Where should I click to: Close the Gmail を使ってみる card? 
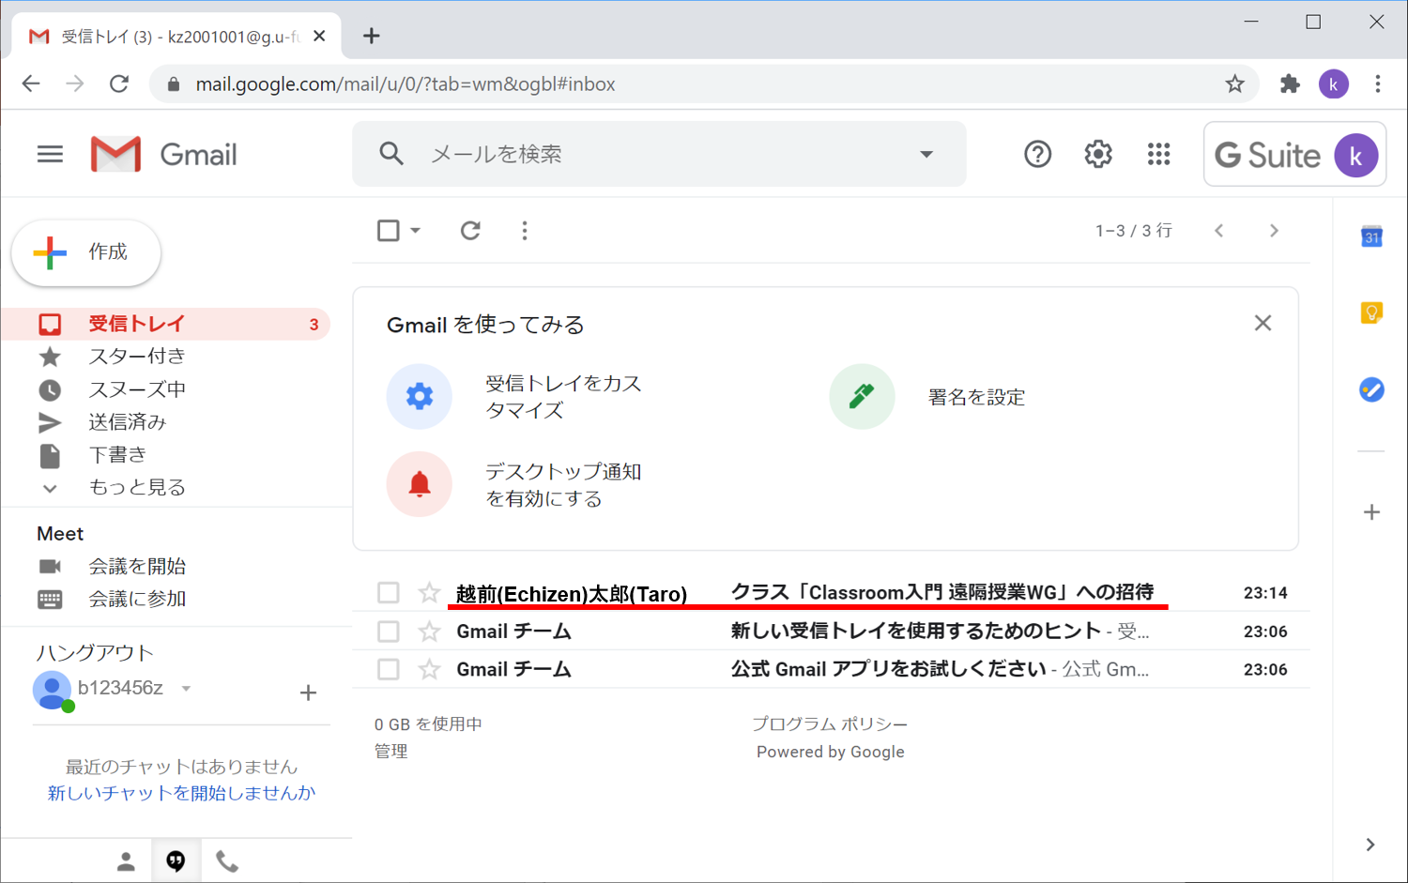1263,323
